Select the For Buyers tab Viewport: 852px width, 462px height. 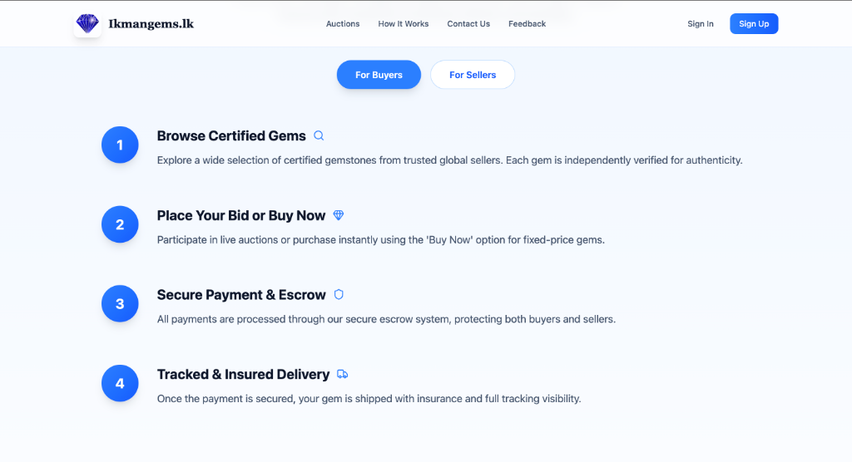tap(379, 75)
